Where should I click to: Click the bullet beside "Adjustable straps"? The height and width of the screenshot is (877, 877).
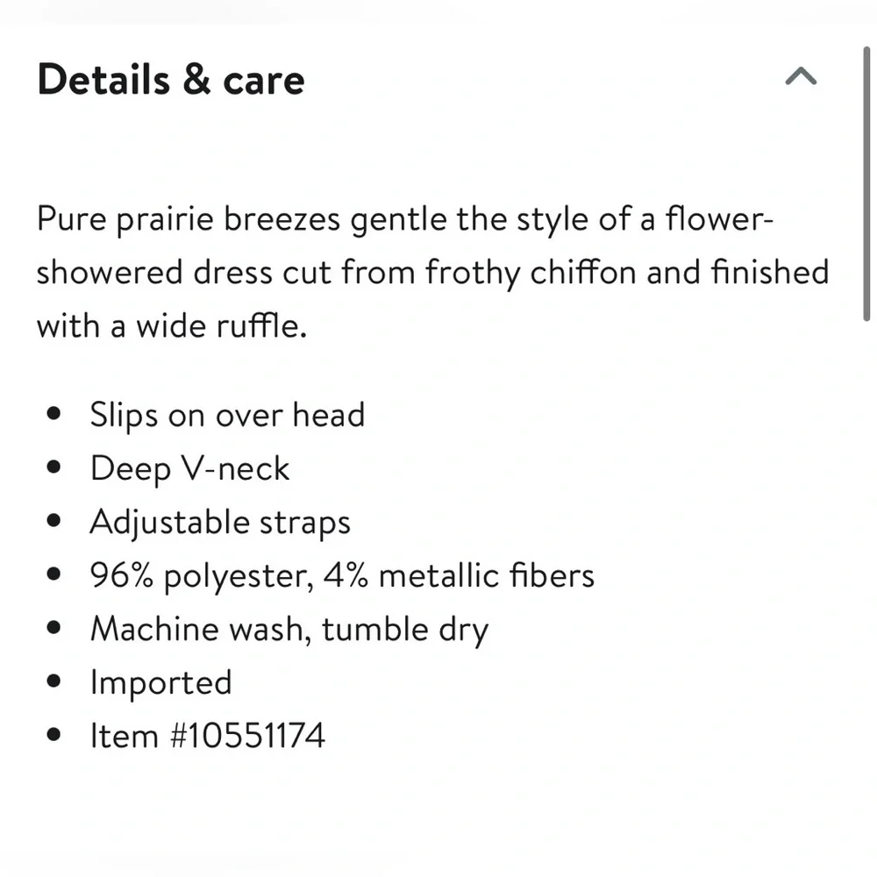55,523
